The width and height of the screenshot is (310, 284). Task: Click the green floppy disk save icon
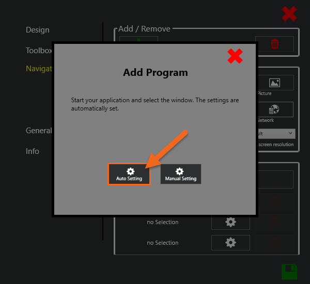[x=289, y=272]
